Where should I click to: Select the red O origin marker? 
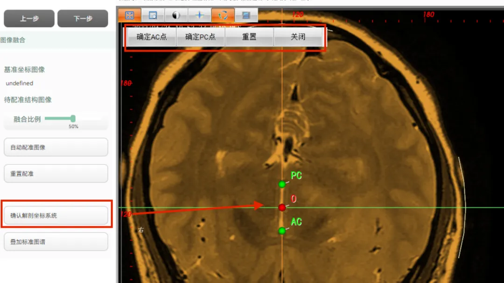[282, 207]
